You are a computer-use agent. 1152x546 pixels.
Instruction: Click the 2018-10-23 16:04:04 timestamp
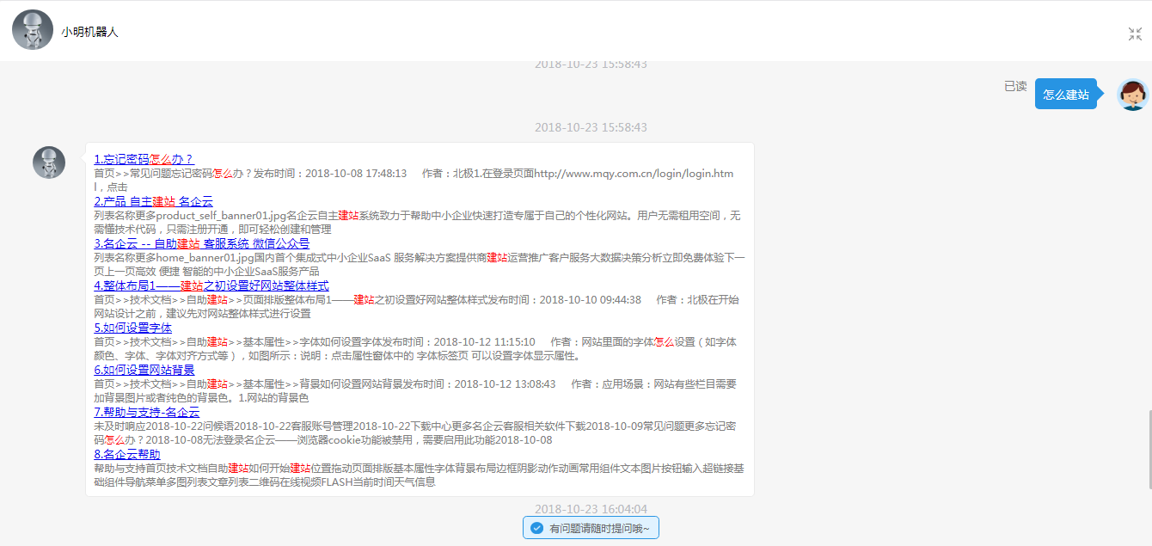[591, 509]
